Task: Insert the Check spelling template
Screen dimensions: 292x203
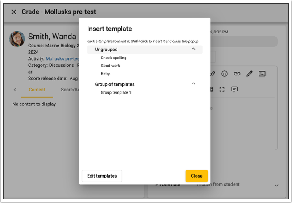Action: 113,58
